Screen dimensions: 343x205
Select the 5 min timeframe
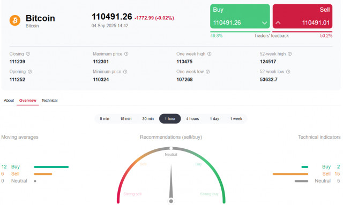pos(105,119)
